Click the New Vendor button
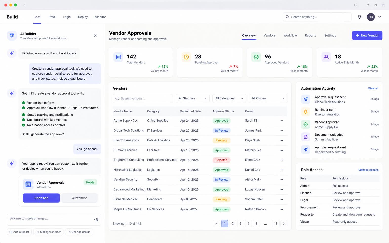This screenshot has height=243, width=389. (x=367, y=35)
